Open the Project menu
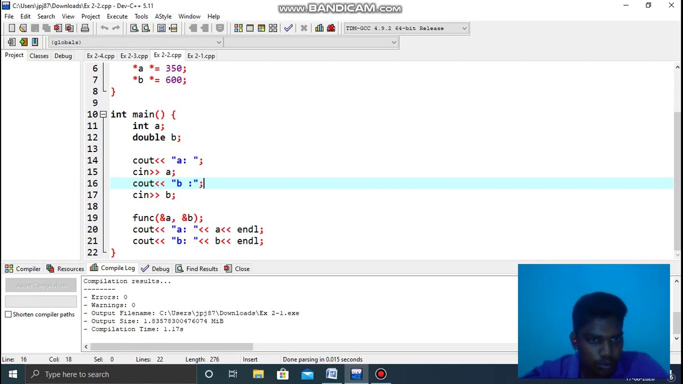Screen dimensions: 683x384 click(91, 17)
